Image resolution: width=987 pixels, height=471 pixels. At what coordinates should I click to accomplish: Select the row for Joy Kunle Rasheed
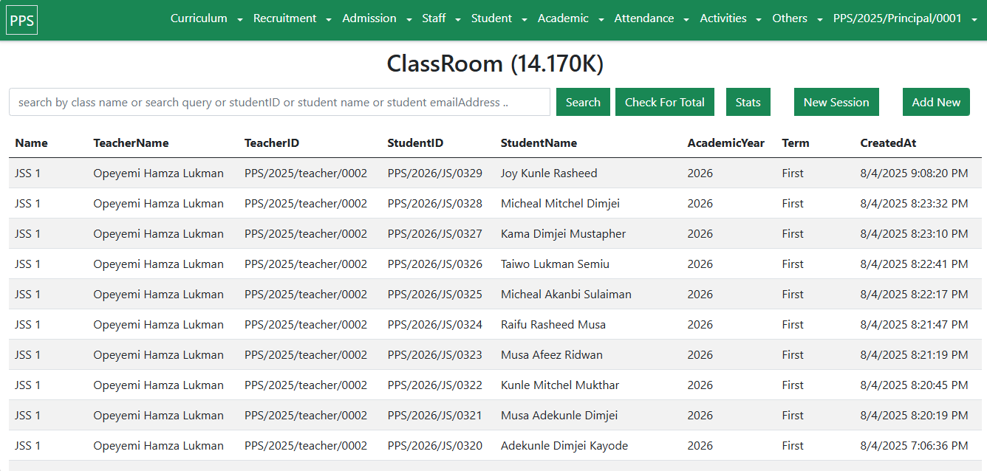(548, 173)
